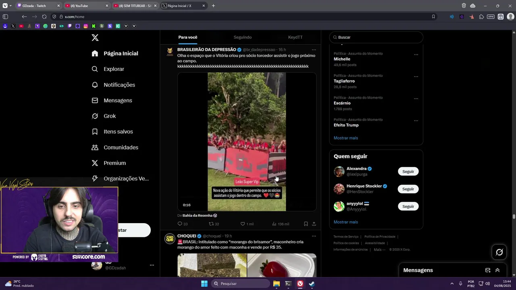Toggle the browser VPN button
516x290 pixels.
(x=491, y=17)
